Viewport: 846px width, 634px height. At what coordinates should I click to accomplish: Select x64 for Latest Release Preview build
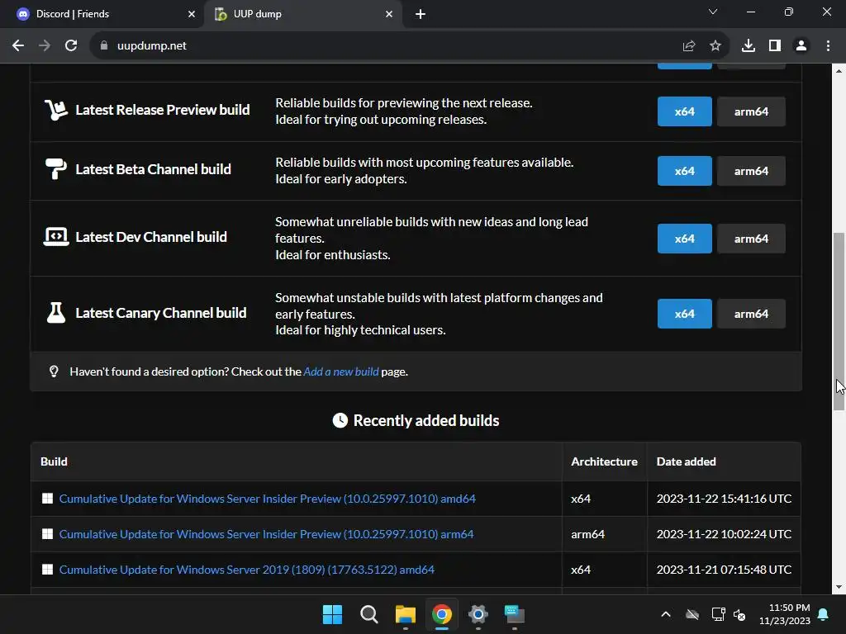click(x=684, y=111)
